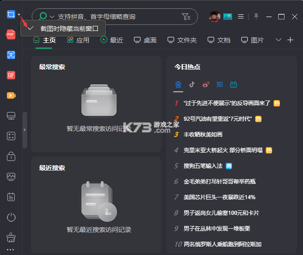Viewport: 303px width, 255px height.
Task: Open hot topic 92号汽油有望重返"7元时代"
Action: (x=218, y=119)
